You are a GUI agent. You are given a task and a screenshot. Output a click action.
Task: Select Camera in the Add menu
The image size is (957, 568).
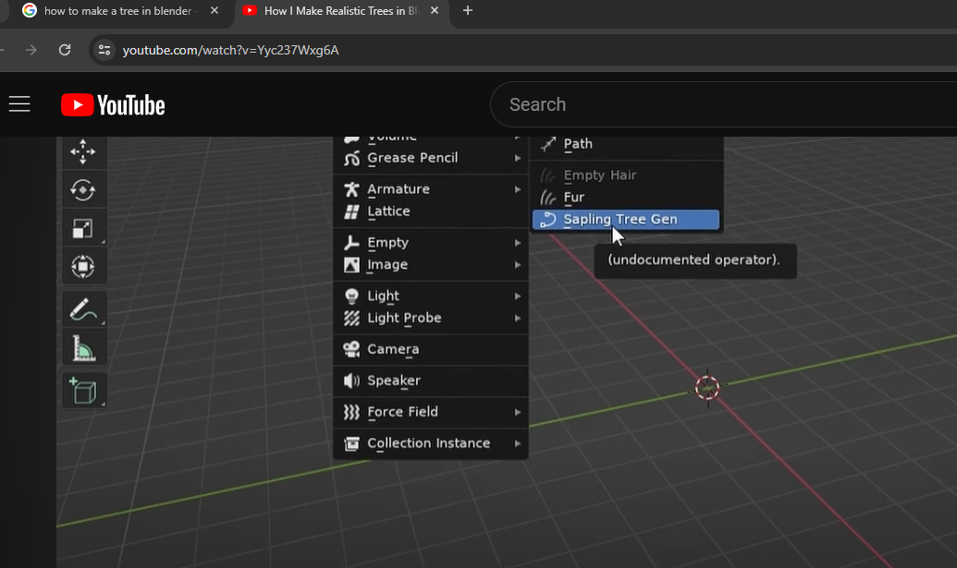(x=431, y=349)
